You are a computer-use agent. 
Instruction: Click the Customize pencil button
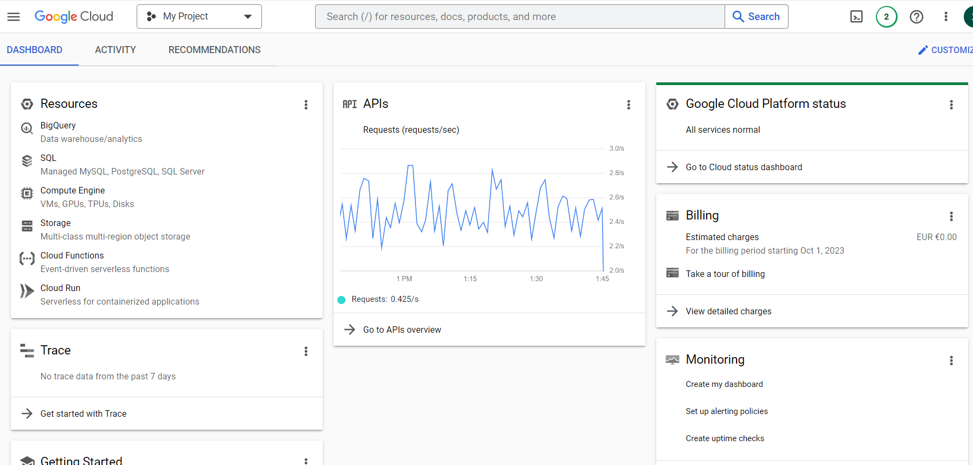[x=945, y=50]
